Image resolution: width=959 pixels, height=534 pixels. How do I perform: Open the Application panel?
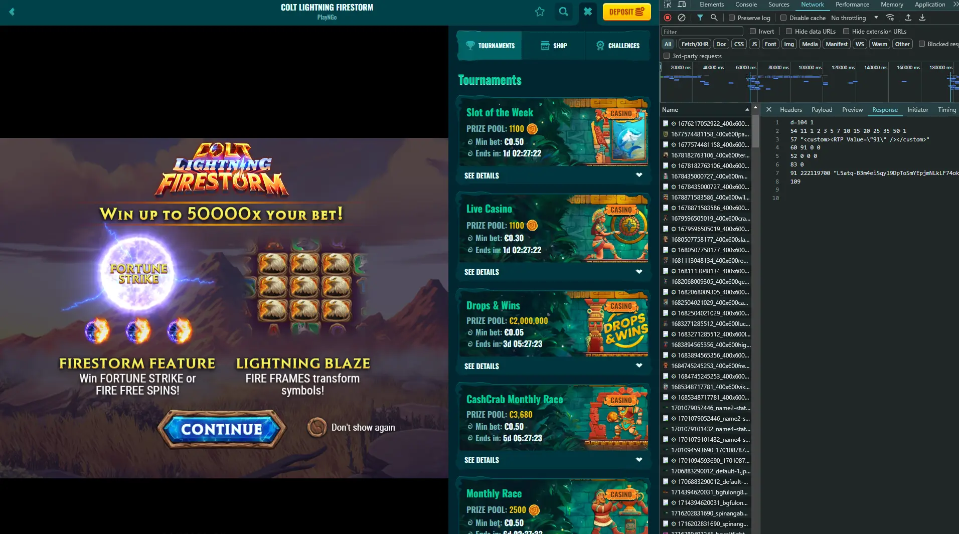point(929,5)
